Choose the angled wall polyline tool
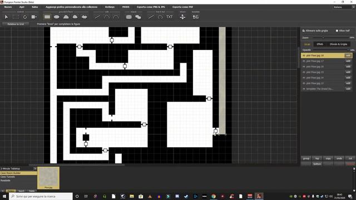This screenshot has width=356, height=200. (x=107, y=17)
